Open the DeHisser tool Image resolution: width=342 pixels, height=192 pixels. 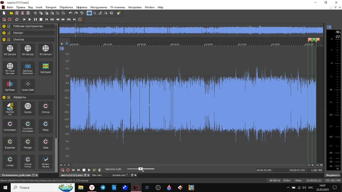click(x=10, y=86)
